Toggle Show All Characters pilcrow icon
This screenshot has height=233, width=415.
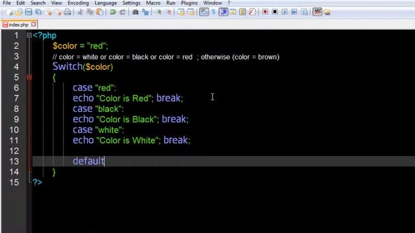[x=213, y=12]
